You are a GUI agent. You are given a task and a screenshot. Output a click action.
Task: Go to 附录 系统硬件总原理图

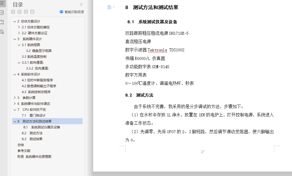[34, 157]
